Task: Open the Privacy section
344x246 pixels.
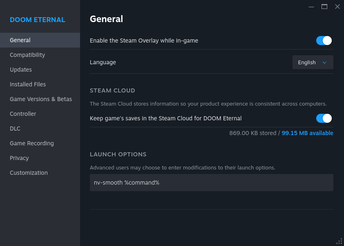Action: 20,158
